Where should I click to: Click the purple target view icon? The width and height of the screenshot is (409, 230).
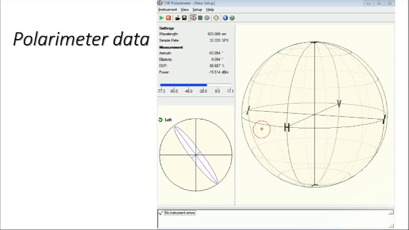click(207, 18)
